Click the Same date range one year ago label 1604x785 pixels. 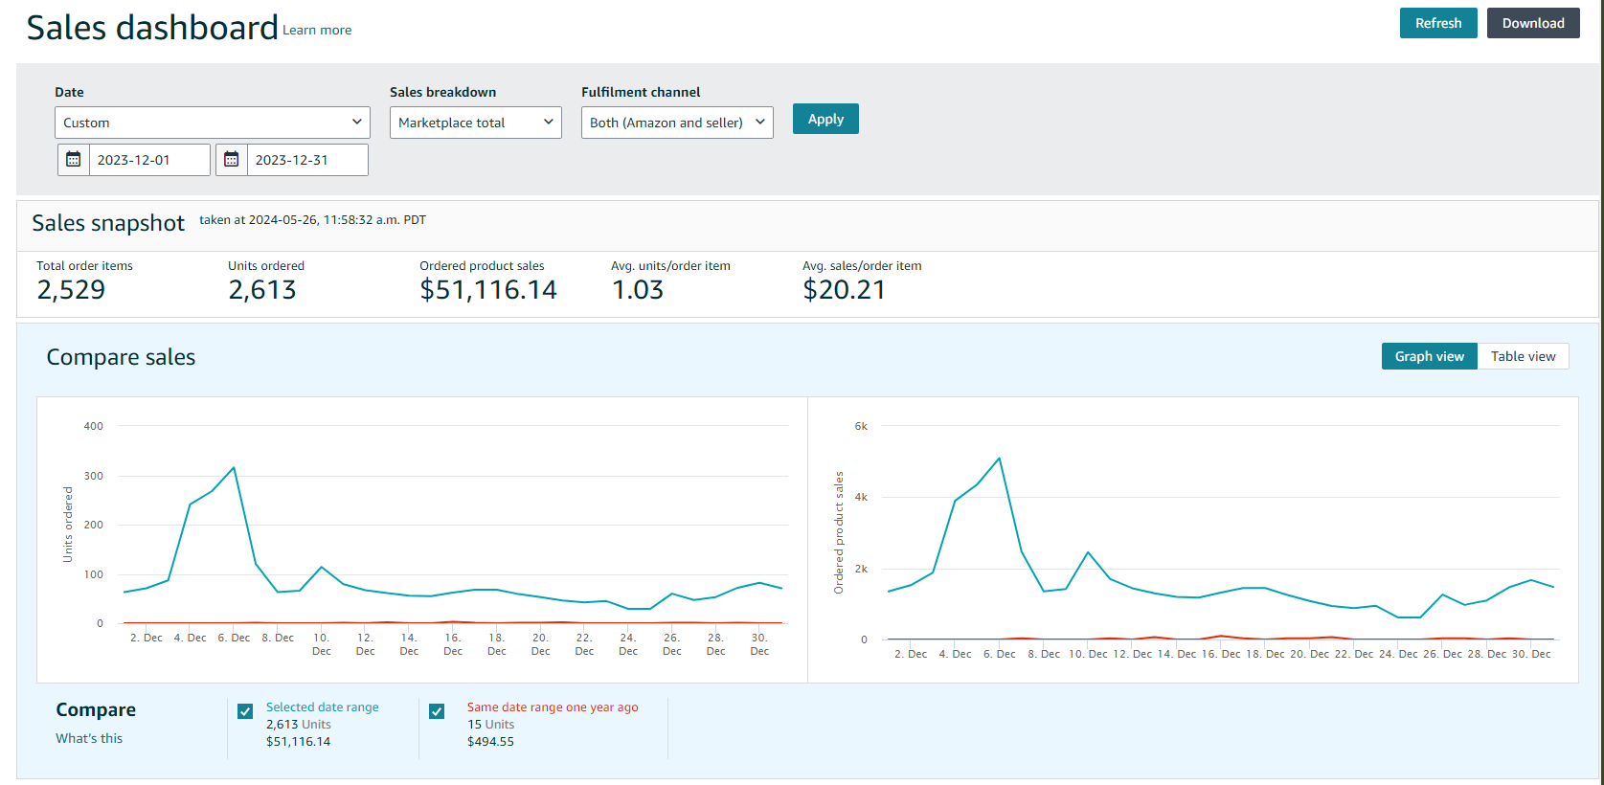click(552, 707)
